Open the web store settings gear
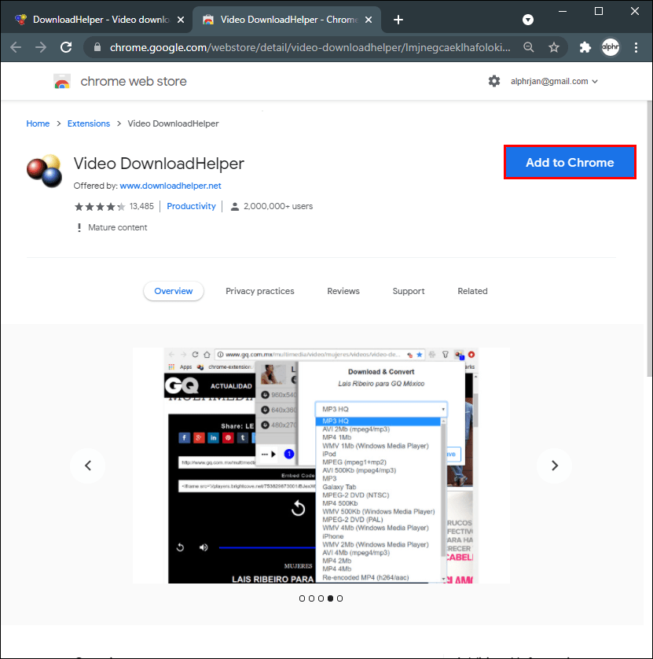This screenshot has width=653, height=659. [x=494, y=81]
